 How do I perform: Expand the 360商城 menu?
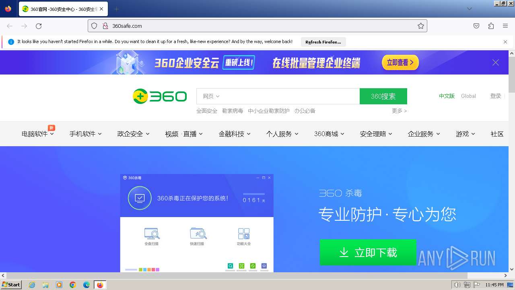pyautogui.click(x=329, y=134)
